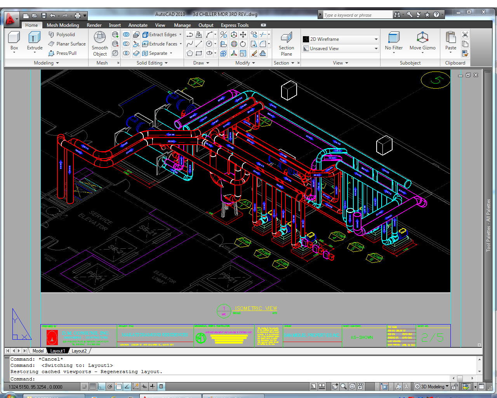Open the Annotate ribbon tab
This screenshot has height=398, width=497.
coord(138,25)
